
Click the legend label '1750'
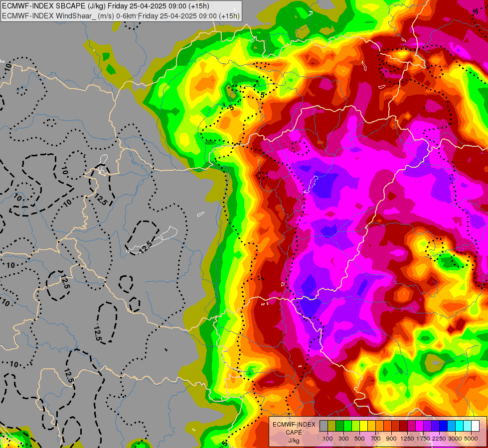(x=423, y=439)
